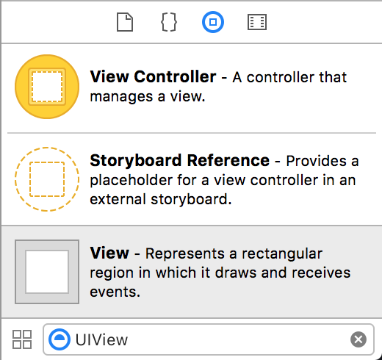Toggle icon grid view button
382x360 pixels.
(x=22, y=339)
